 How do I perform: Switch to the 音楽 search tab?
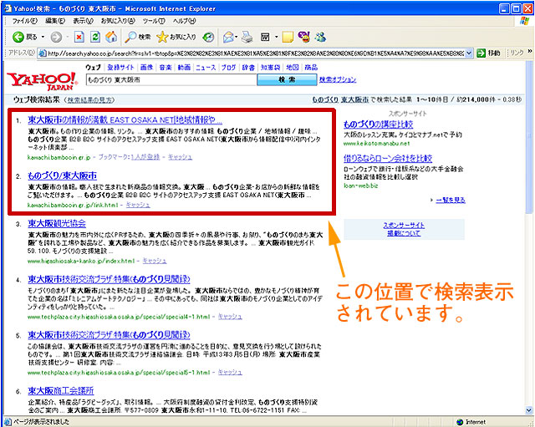tap(166, 67)
